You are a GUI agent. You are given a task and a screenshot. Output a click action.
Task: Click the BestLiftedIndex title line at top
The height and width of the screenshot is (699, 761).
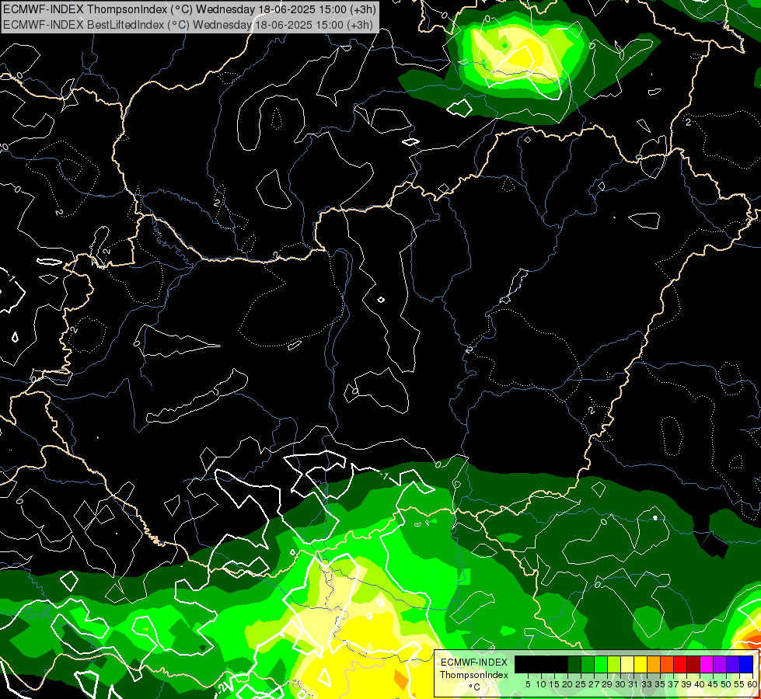pos(187,25)
